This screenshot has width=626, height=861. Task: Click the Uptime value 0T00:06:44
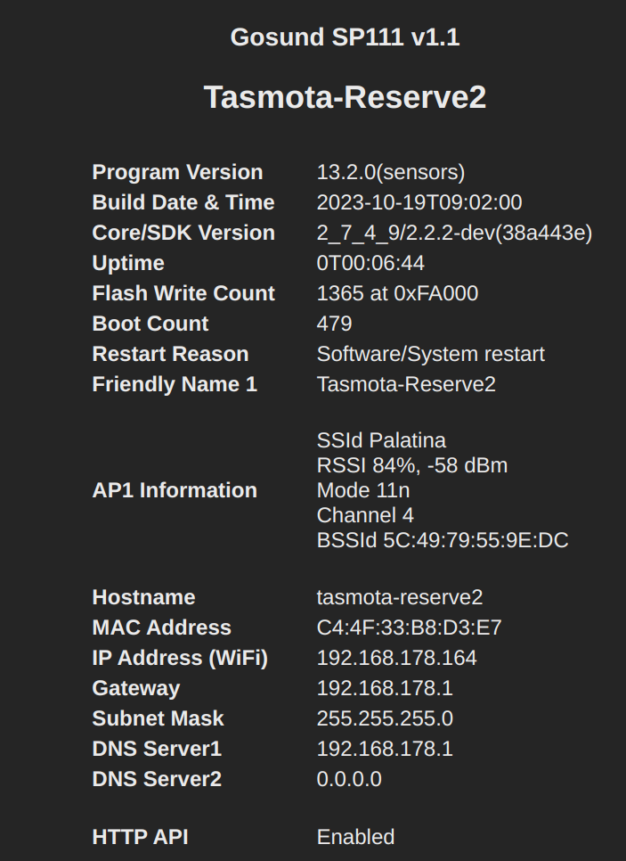370,264
